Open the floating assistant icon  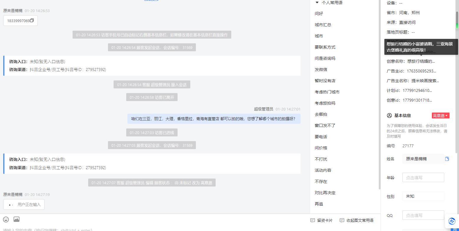tap(452, 221)
